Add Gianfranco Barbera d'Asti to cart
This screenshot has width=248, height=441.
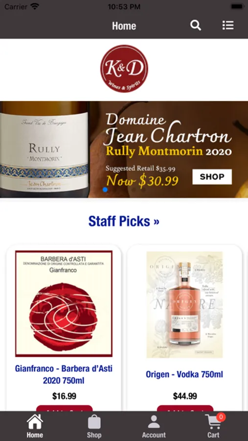(x=64, y=408)
